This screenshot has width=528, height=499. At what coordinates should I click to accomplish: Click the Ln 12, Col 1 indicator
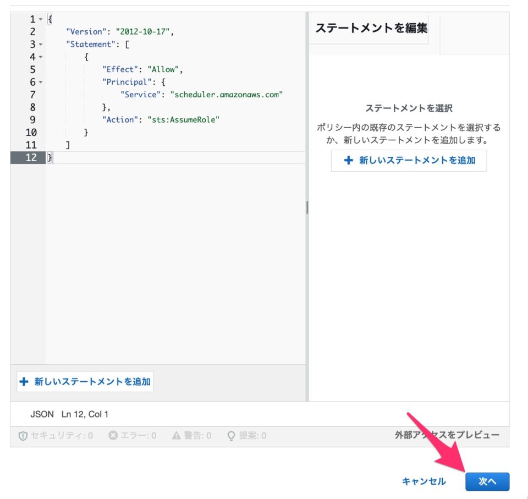pos(85,414)
